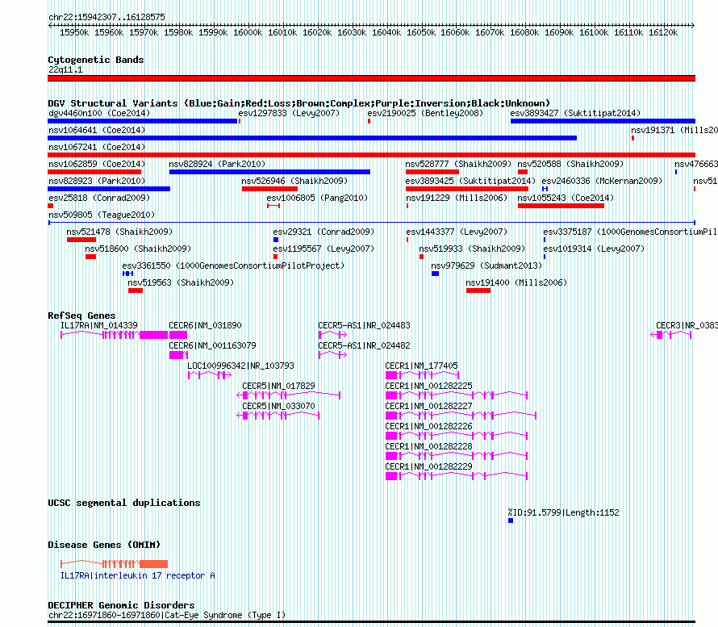Click the esv2190025 (Bentley2008) label
This screenshot has width=718, height=627.
pos(425,113)
